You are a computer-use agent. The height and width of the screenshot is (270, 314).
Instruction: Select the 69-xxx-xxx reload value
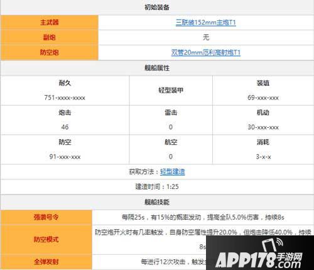pyautogui.click(x=263, y=98)
